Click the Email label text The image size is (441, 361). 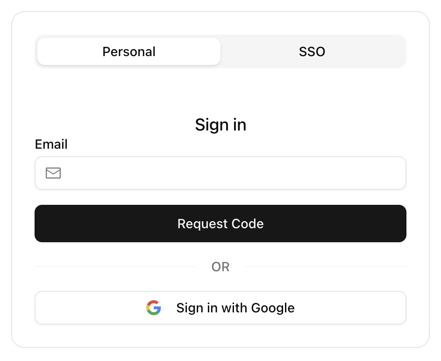pyautogui.click(x=51, y=144)
